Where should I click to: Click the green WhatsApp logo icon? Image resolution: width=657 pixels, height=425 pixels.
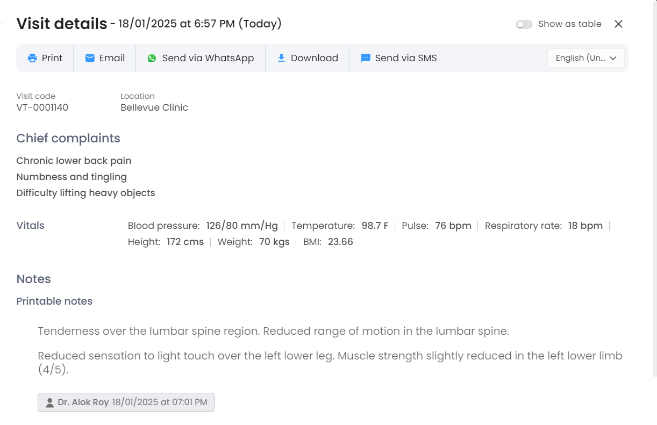(152, 58)
